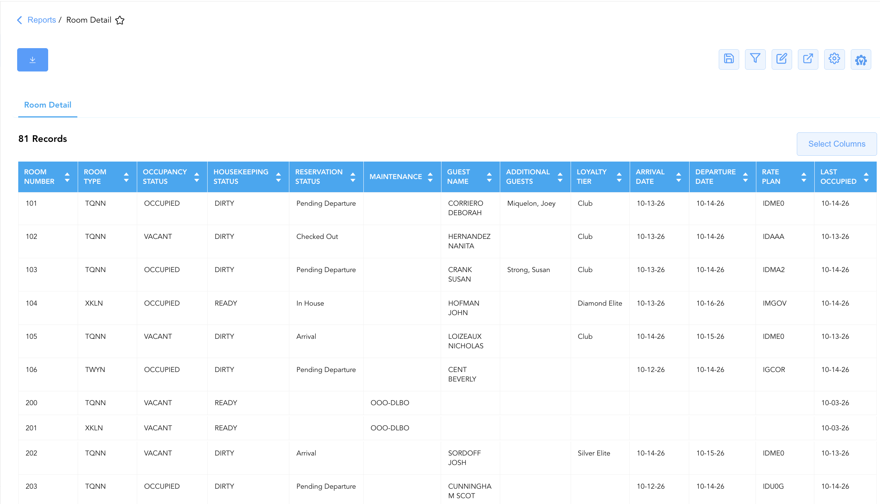Screen dimensions: 880x504
Task: Click additional guest Strong, Susan
Action: click(528, 270)
